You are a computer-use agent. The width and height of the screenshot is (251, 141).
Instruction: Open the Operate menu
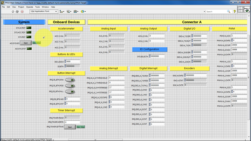tap(29, 7)
